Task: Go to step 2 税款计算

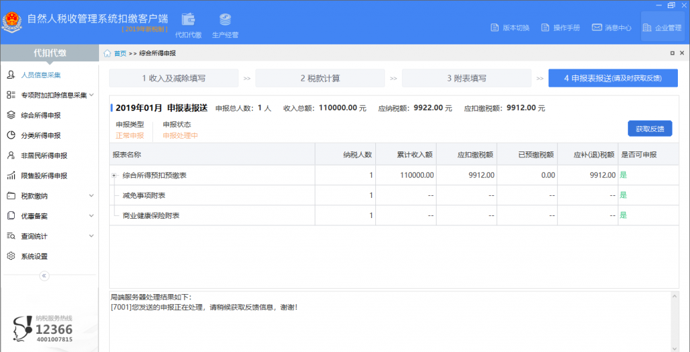Action: tap(320, 78)
